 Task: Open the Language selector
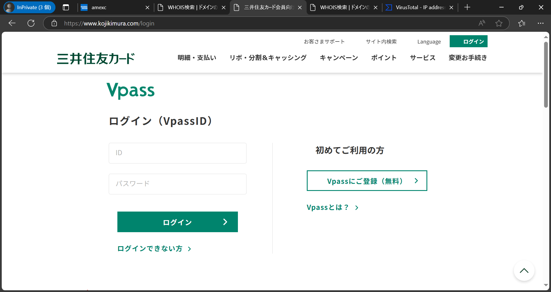[429, 42]
